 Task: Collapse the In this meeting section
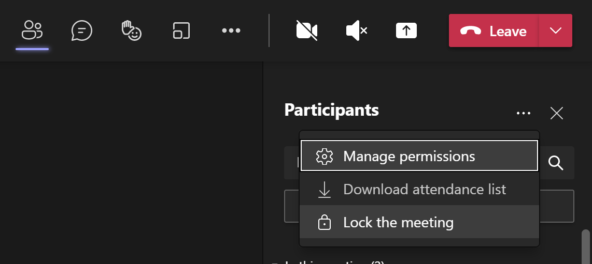click(274, 262)
